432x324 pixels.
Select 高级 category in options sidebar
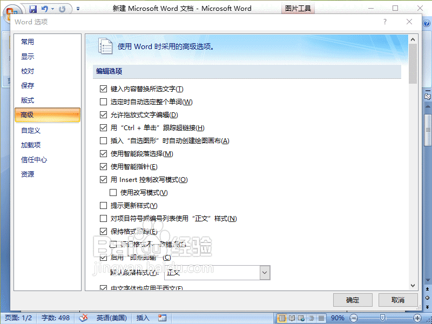click(x=48, y=115)
